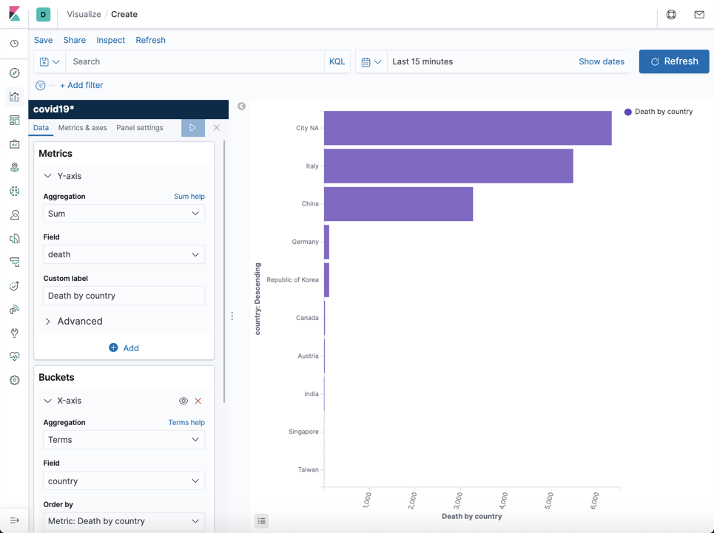Click the Custom label input field

(124, 296)
